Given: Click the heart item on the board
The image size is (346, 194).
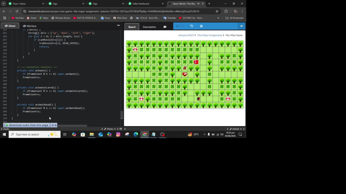Looking at the screenshot, I should [185, 74].
